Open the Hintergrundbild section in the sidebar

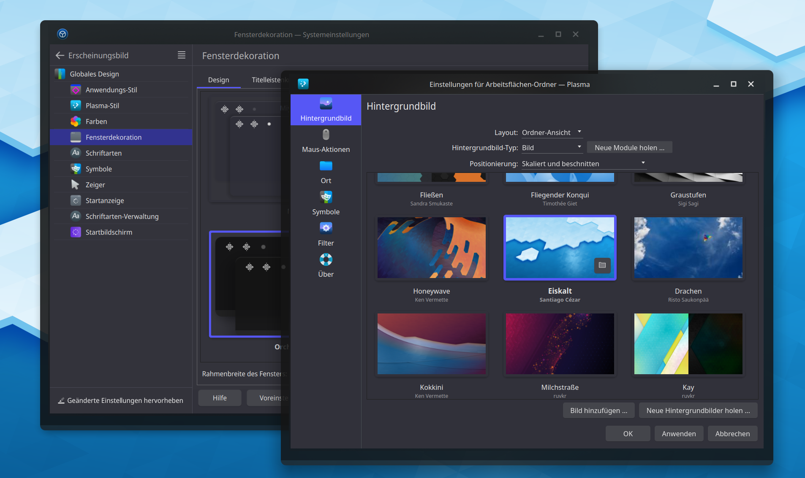325,110
